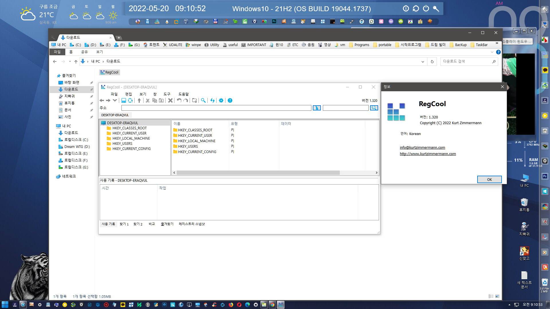Click the go-to-address arrow button
550x309 pixels.
[317, 108]
